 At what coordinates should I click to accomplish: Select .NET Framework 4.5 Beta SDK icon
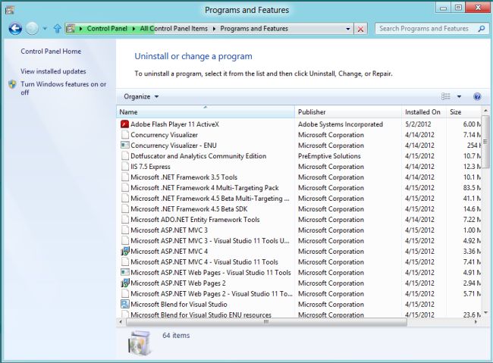click(125, 209)
